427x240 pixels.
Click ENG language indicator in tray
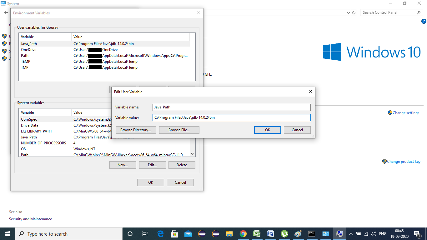[x=383, y=234]
